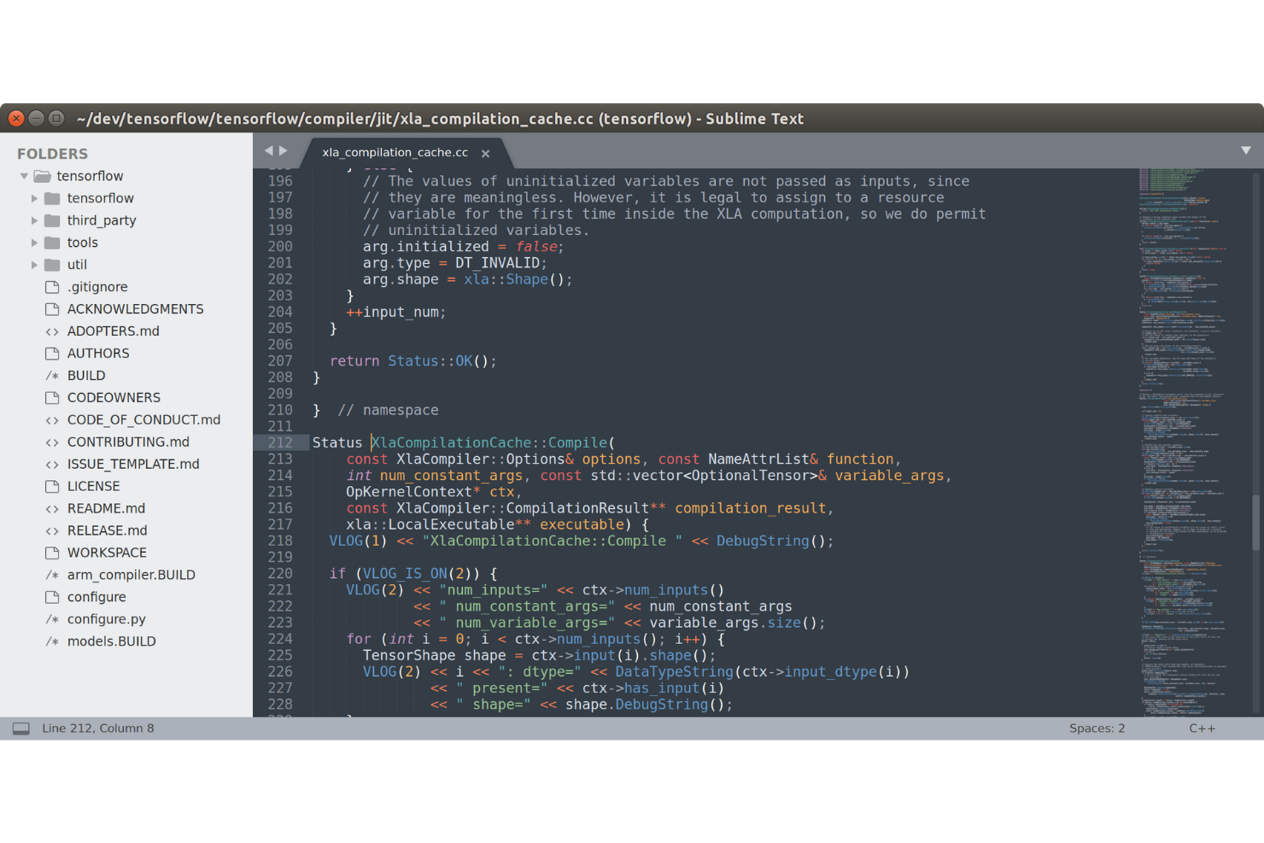Click the Line 212, Column 8 indicator
Viewport: 1264px width, 843px height.
[x=98, y=728]
